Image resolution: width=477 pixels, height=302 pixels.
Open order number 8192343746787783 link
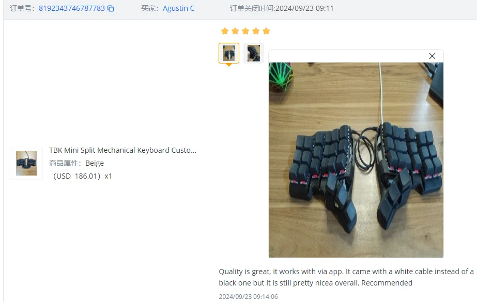click(x=72, y=8)
